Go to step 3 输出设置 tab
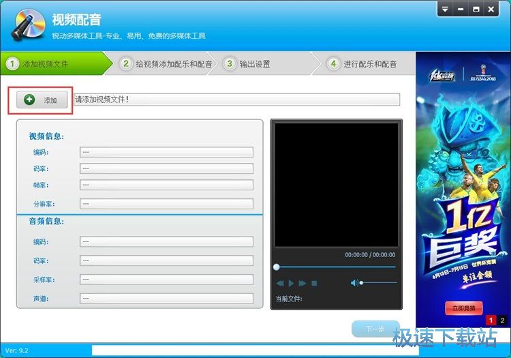Viewport: 511px width, 358px height. point(264,63)
